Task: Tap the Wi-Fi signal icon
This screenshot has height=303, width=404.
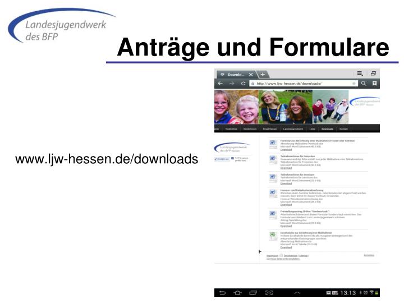Action: [371, 292]
